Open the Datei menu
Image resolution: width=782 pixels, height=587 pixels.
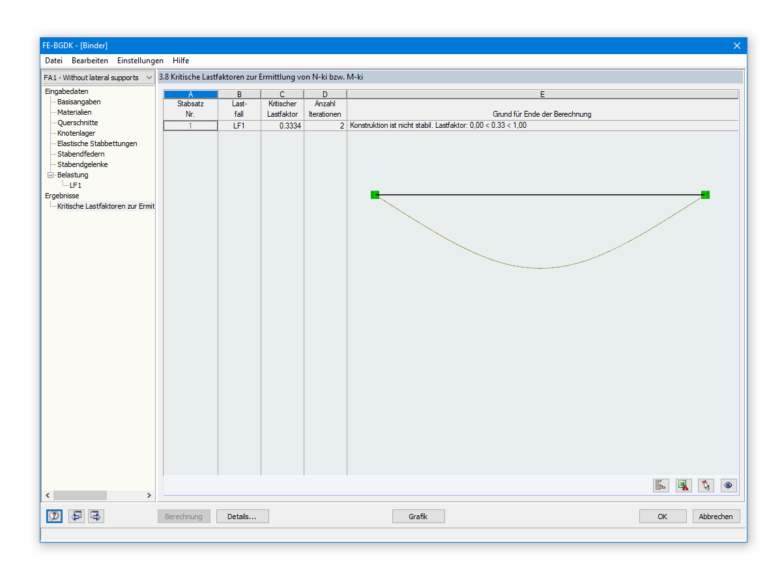coord(54,61)
